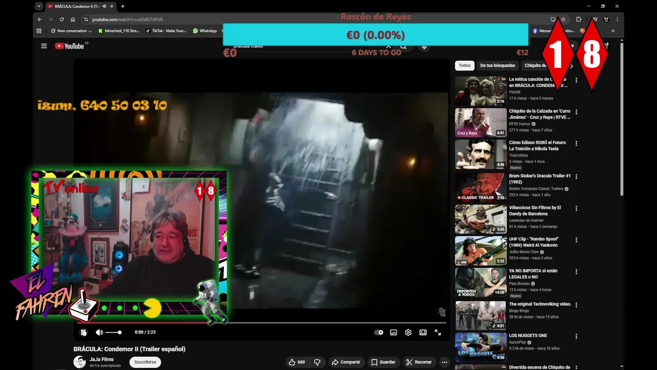The width and height of the screenshot is (657, 370).
Task: Open the fahrenheit_110 Stre... bookmark
Action: tap(119, 31)
